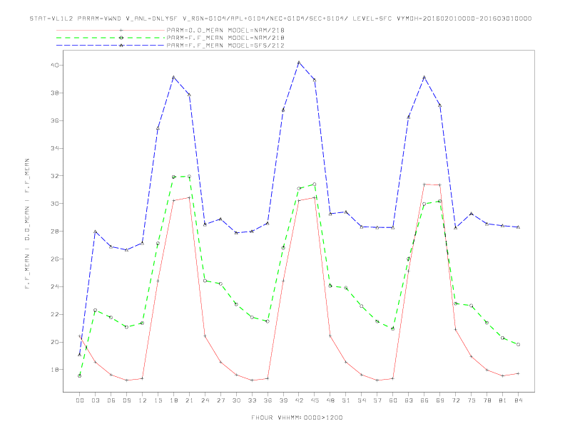Select red observed plus marker at hour 00
This screenshot has height=436, width=565.
point(80,336)
